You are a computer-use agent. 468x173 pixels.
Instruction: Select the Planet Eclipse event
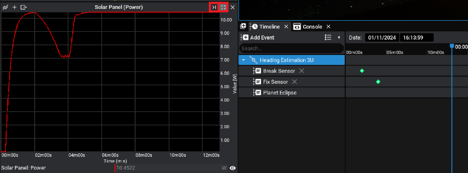[280, 93]
